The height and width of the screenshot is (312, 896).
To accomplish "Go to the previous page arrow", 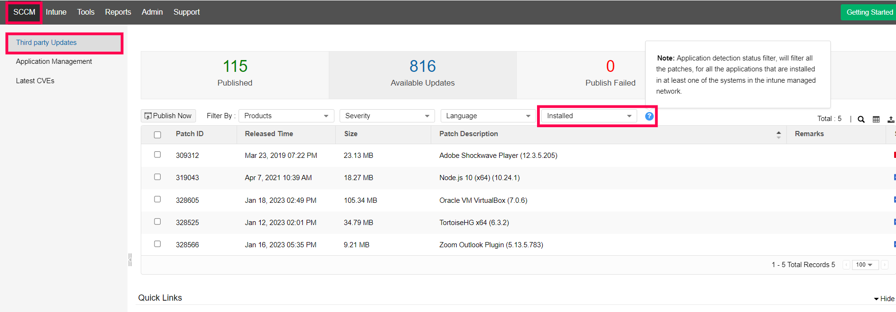I will click(x=846, y=265).
